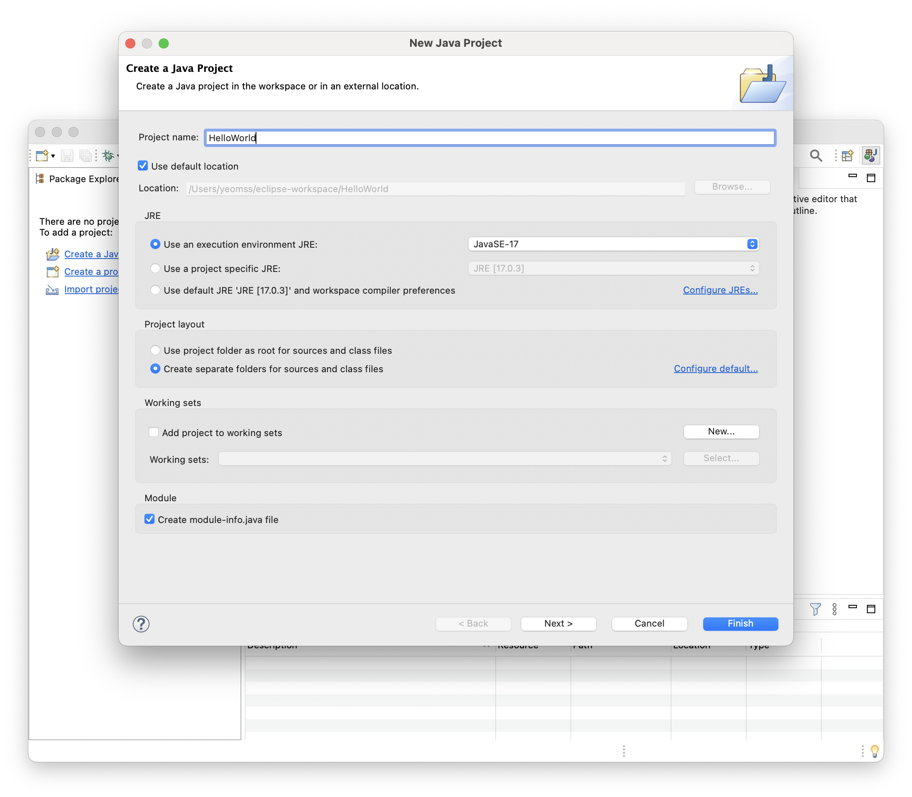The width and height of the screenshot is (912, 797).
Task: Select Use a project specific JRE
Action: [x=155, y=268]
